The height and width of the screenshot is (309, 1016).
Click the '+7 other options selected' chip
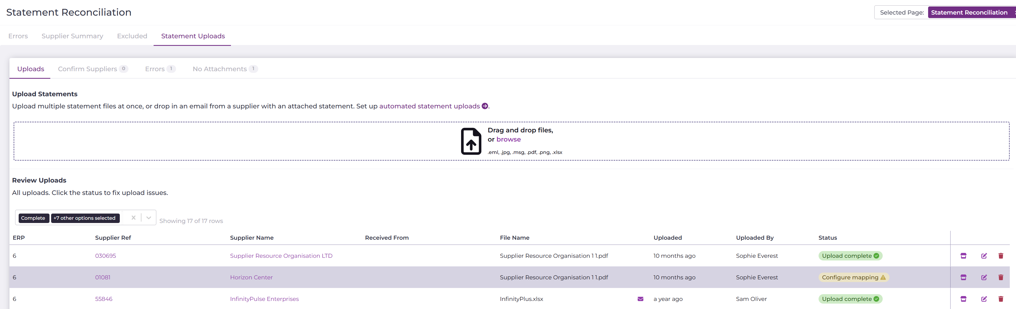(85, 218)
